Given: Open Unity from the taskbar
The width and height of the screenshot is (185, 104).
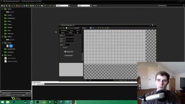Looking at the screenshot, I should [50, 102].
